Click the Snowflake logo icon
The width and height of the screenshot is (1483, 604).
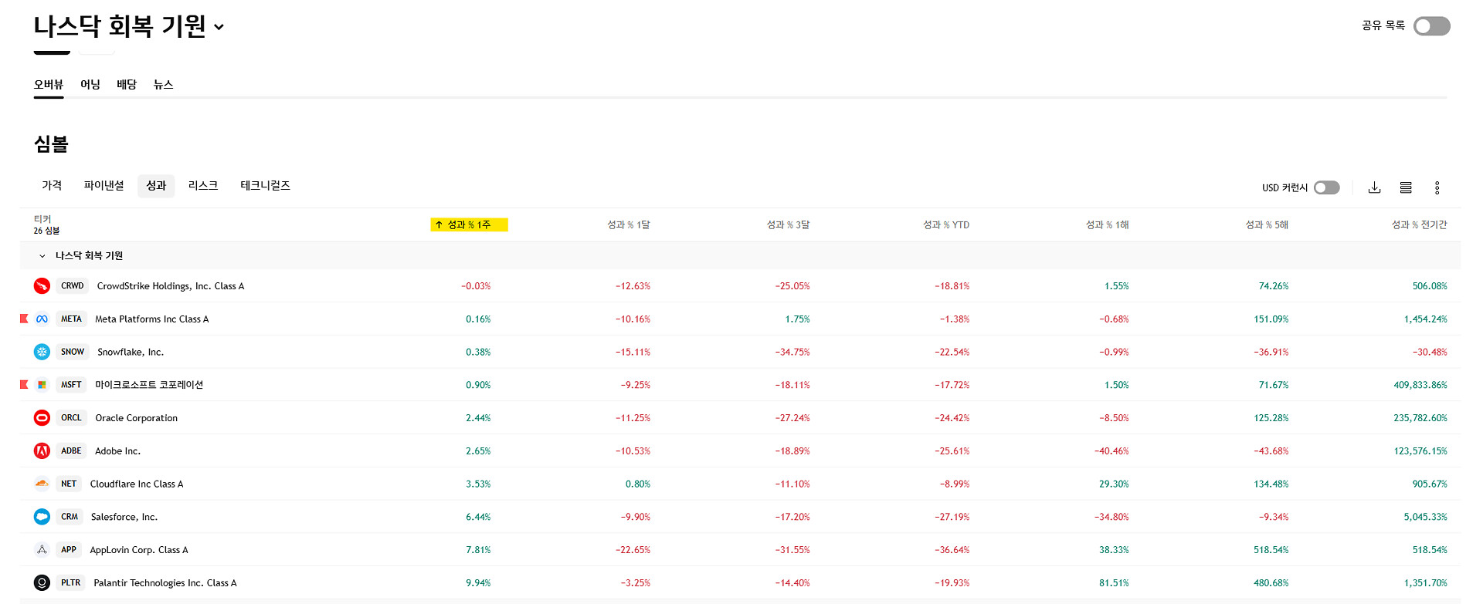[42, 352]
